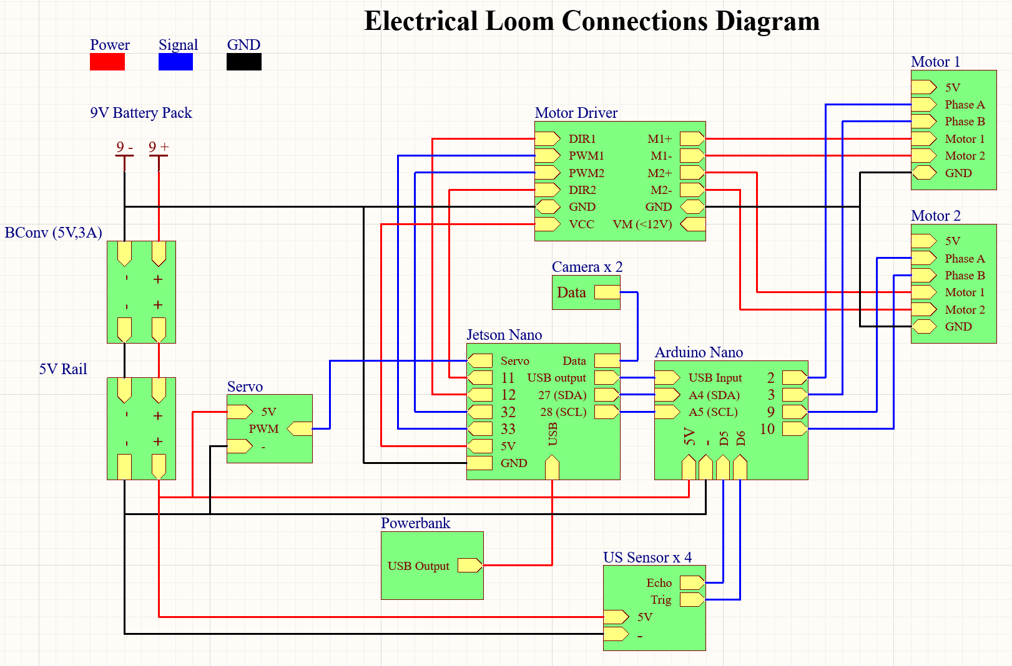This screenshot has width=1012, height=666.
Task: Click the BConv (5V,3A) label
Action: click(53, 233)
